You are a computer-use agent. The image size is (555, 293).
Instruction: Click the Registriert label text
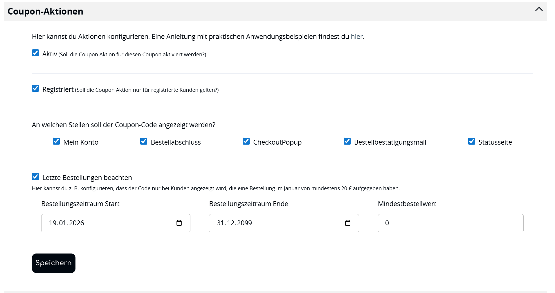point(58,89)
